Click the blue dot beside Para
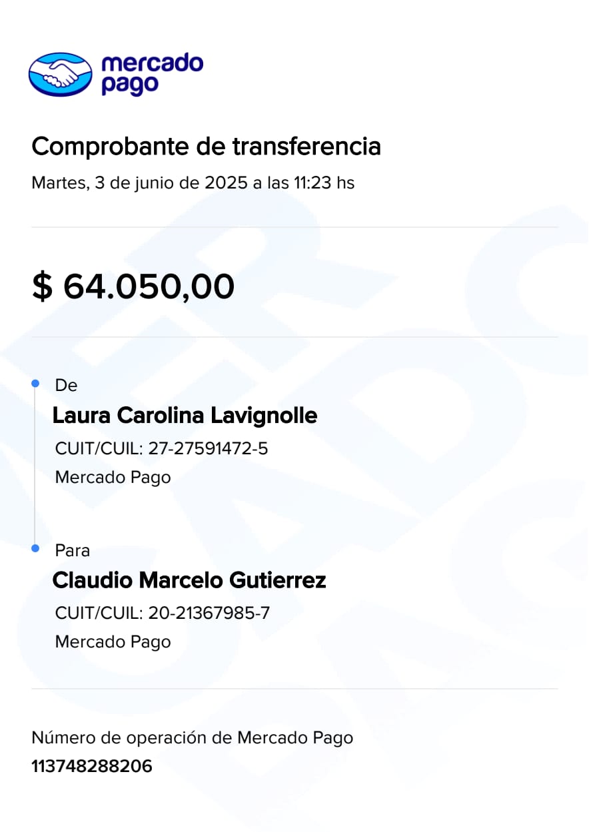Viewport: 589px width, 832px height. pyautogui.click(x=35, y=549)
